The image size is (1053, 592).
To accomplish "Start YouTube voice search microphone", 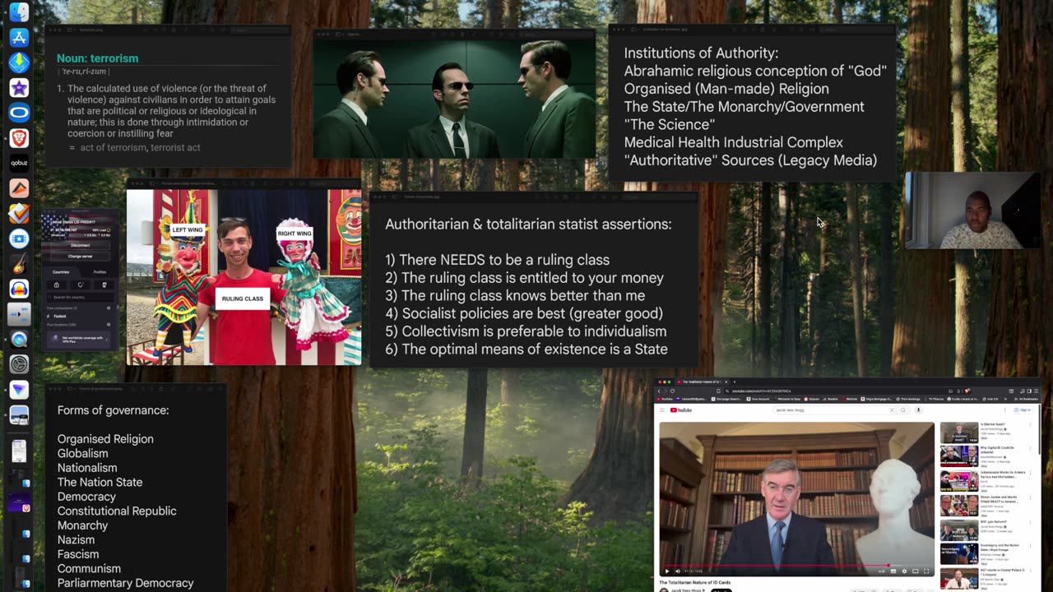I will tap(918, 409).
